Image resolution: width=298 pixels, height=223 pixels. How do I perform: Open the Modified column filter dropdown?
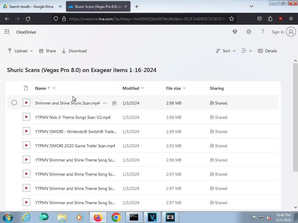(x=143, y=88)
